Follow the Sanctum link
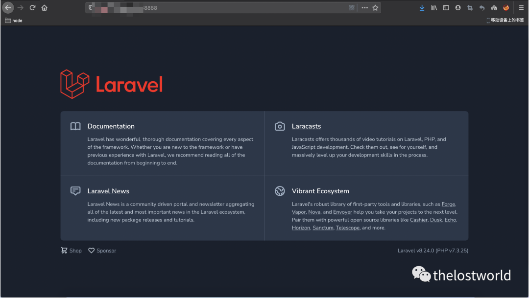The width and height of the screenshot is (529, 298). (323, 228)
